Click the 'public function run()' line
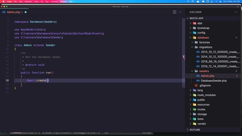 coord(37,73)
